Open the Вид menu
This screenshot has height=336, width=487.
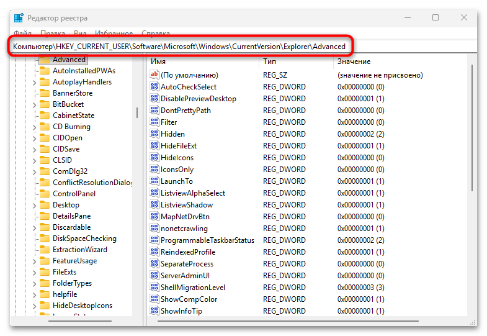80,33
